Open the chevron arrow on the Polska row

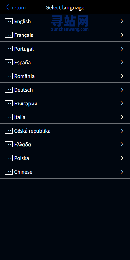[x=122, y=158]
